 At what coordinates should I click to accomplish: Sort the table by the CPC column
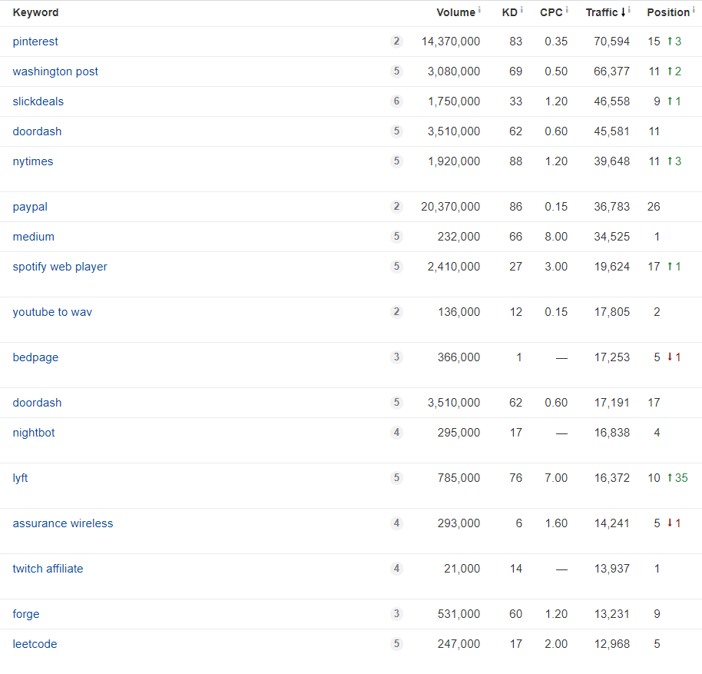click(551, 12)
